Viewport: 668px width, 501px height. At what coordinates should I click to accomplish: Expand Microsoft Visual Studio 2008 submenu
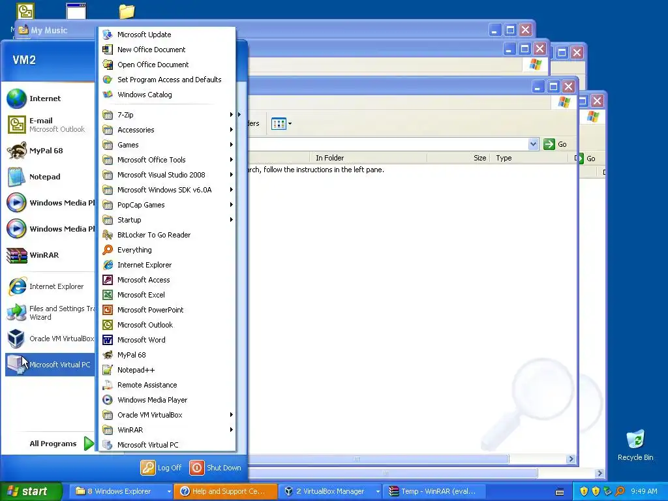click(167, 175)
